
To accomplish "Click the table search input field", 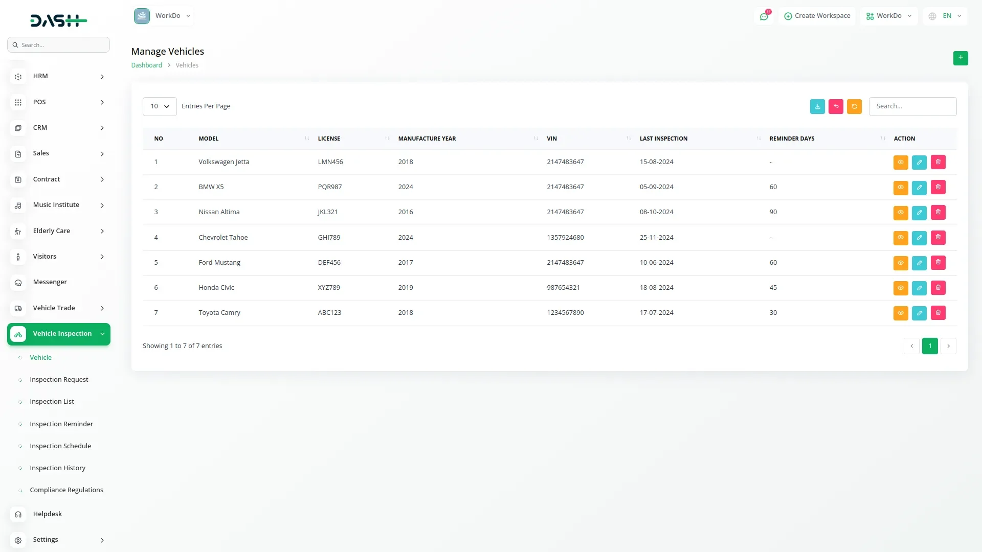I will click(x=912, y=106).
